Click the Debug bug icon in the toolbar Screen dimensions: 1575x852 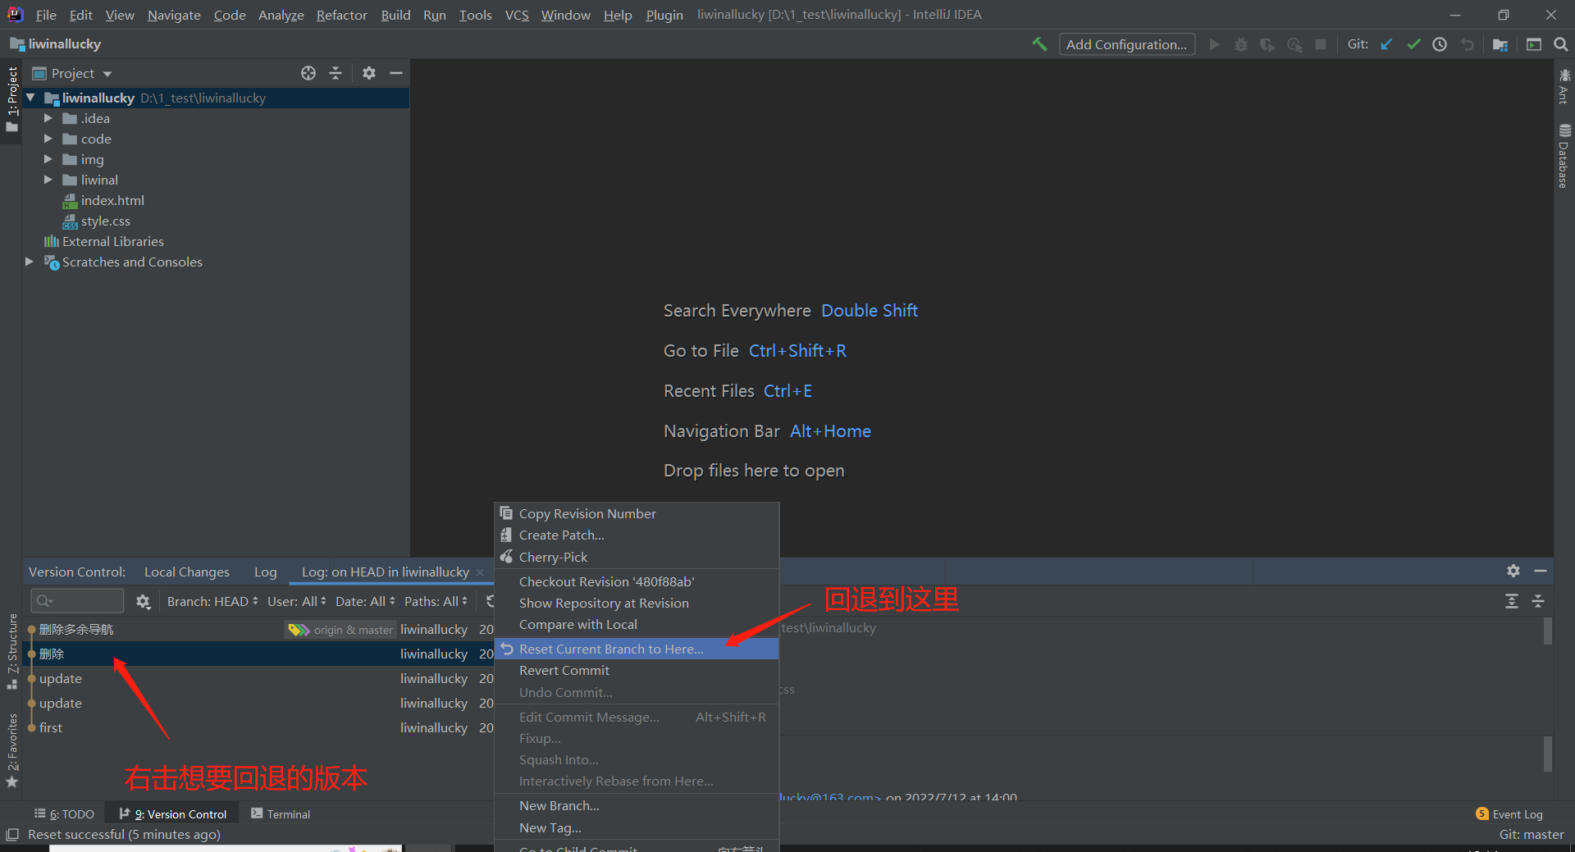(x=1241, y=44)
